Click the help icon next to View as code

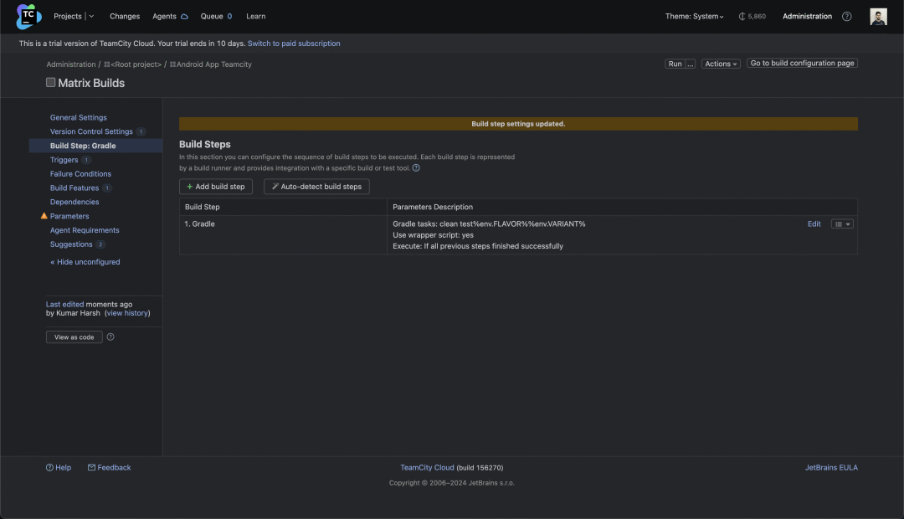coord(110,337)
